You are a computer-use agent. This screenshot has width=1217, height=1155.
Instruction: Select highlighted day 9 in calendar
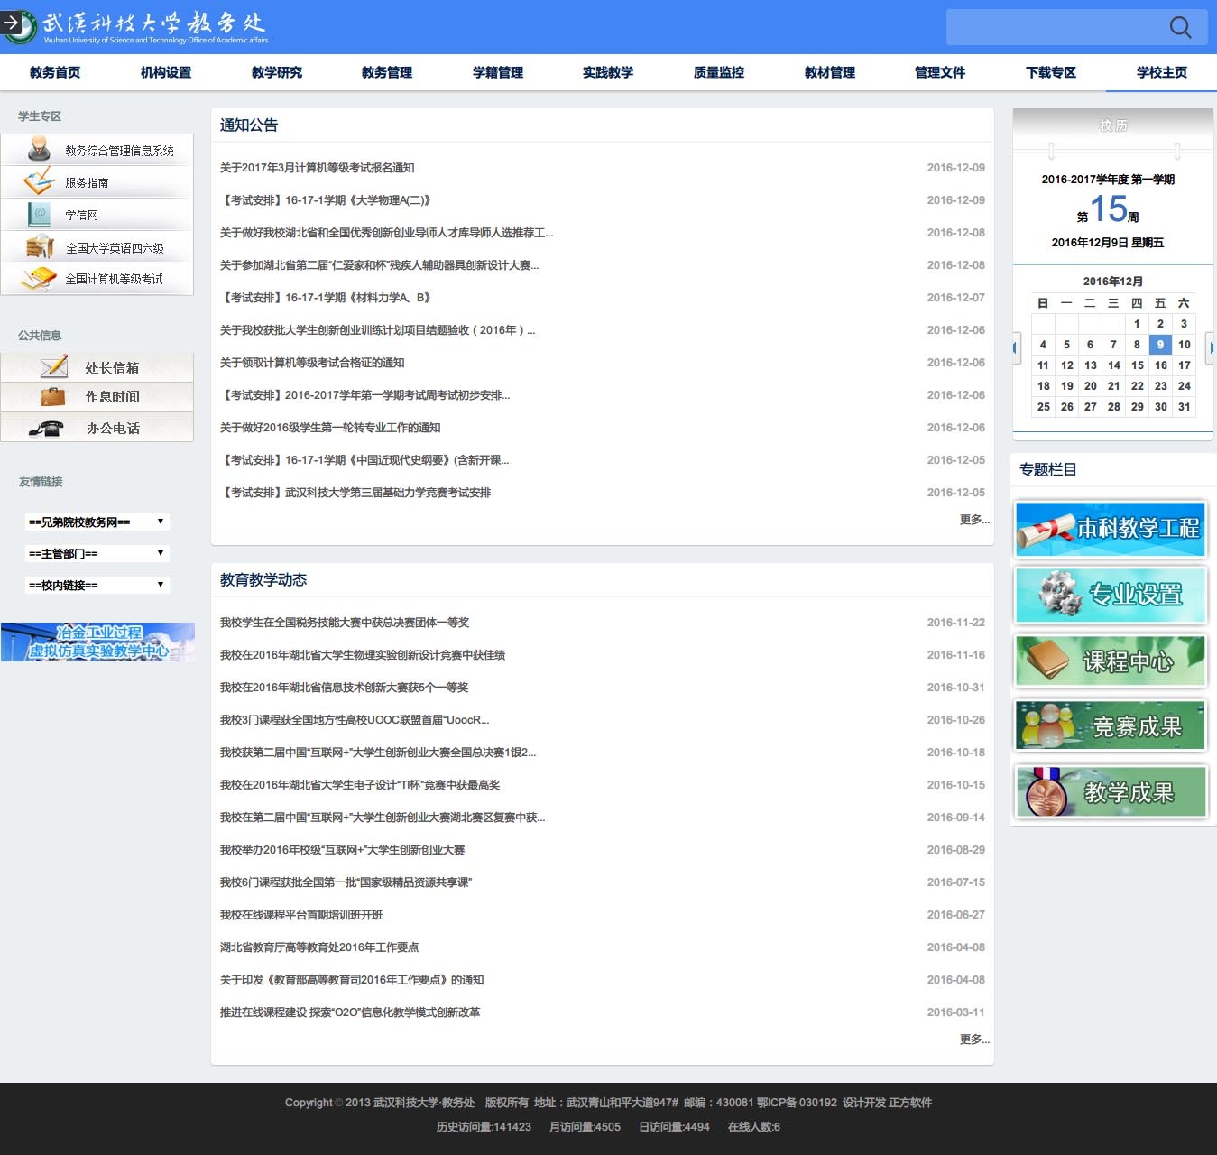click(x=1160, y=344)
